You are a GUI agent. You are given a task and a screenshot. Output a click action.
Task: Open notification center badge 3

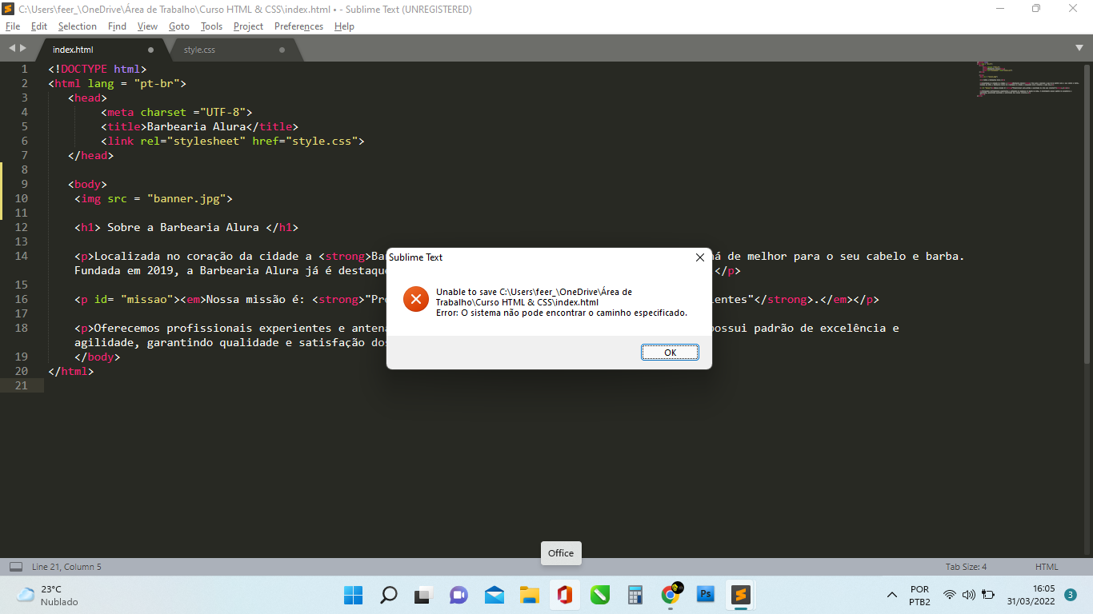[x=1071, y=595]
